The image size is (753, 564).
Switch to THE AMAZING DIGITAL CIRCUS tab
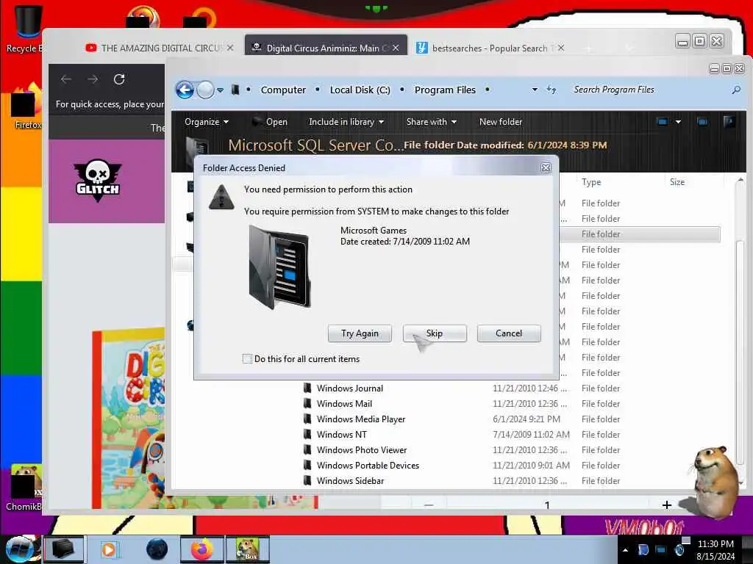click(x=160, y=48)
